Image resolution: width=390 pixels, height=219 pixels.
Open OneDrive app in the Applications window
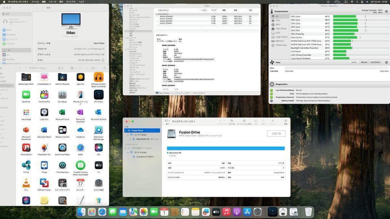[81, 130]
